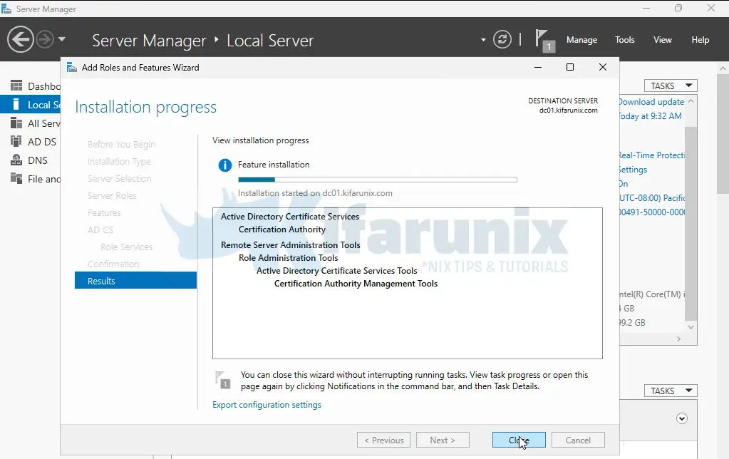Click the properties panel scroll-right arrow
The height and width of the screenshot is (459, 729).
tap(679, 339)
